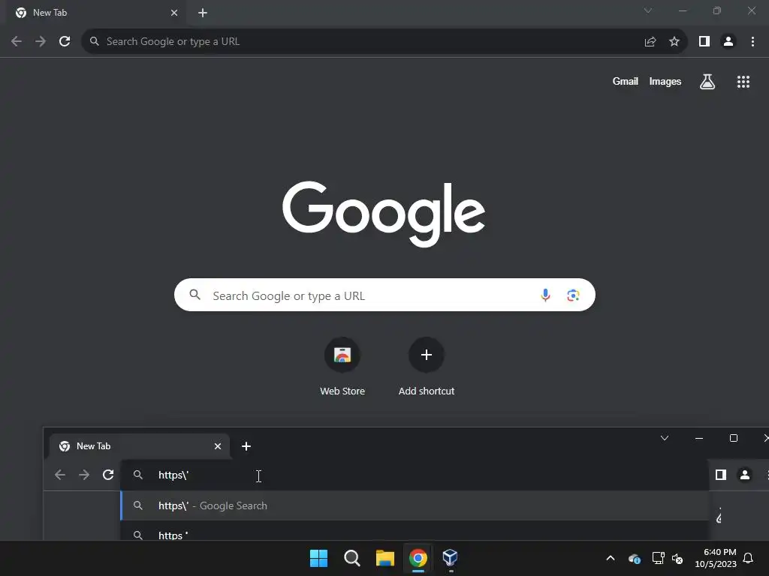Click the Chrome taskbar icon
The width and height of the screenshot is (769, 576).
pos(418,558)
